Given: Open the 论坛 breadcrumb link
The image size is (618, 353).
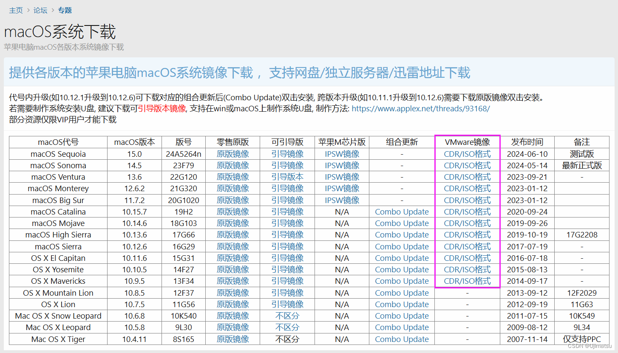Looking at the screenshot, I should click(x=40, y=10).
